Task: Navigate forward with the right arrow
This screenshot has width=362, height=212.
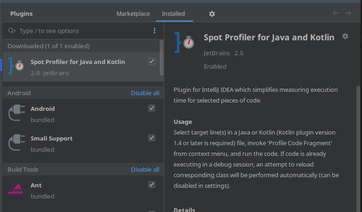Action: point(348,13)
